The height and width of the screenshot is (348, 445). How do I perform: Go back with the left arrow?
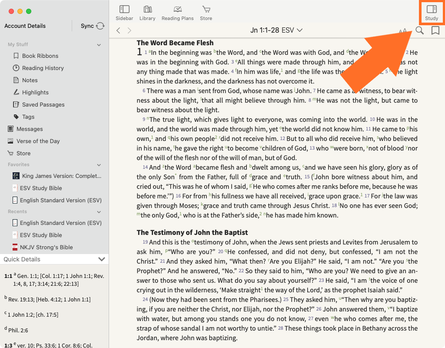click(x=119, y=30)
